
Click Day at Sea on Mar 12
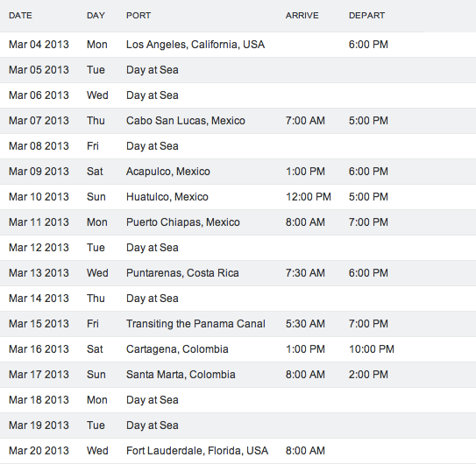(x=152, y=248)
